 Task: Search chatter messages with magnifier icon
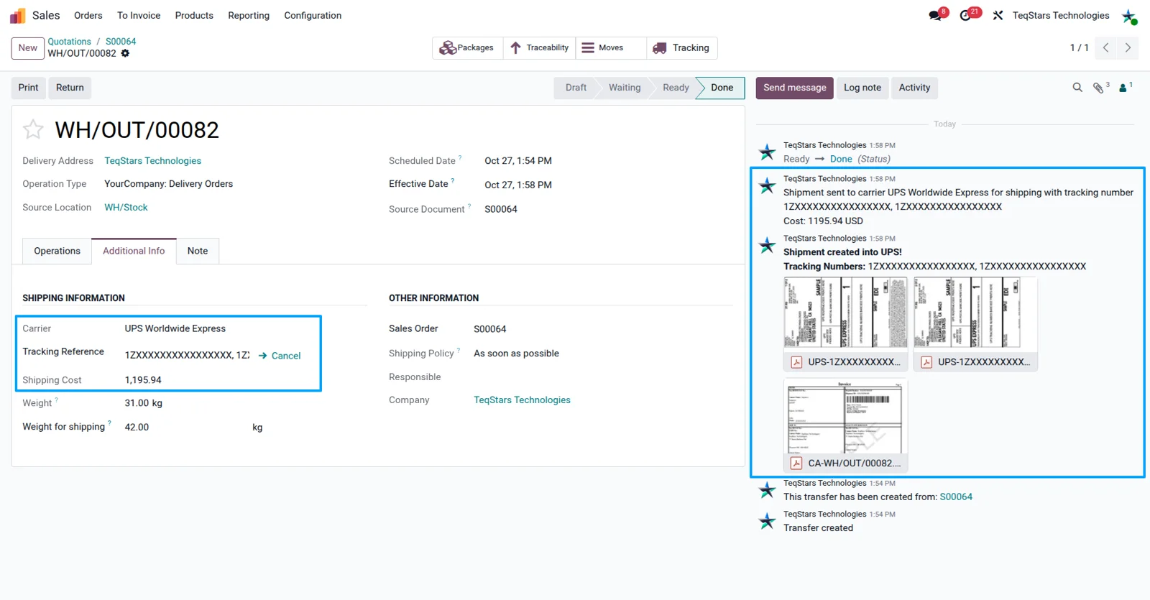[1077, 88]
